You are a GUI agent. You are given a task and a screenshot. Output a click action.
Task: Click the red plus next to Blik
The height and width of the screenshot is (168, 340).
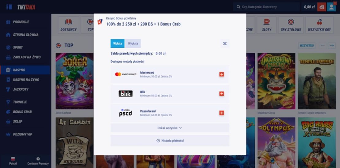coord(222,94)
